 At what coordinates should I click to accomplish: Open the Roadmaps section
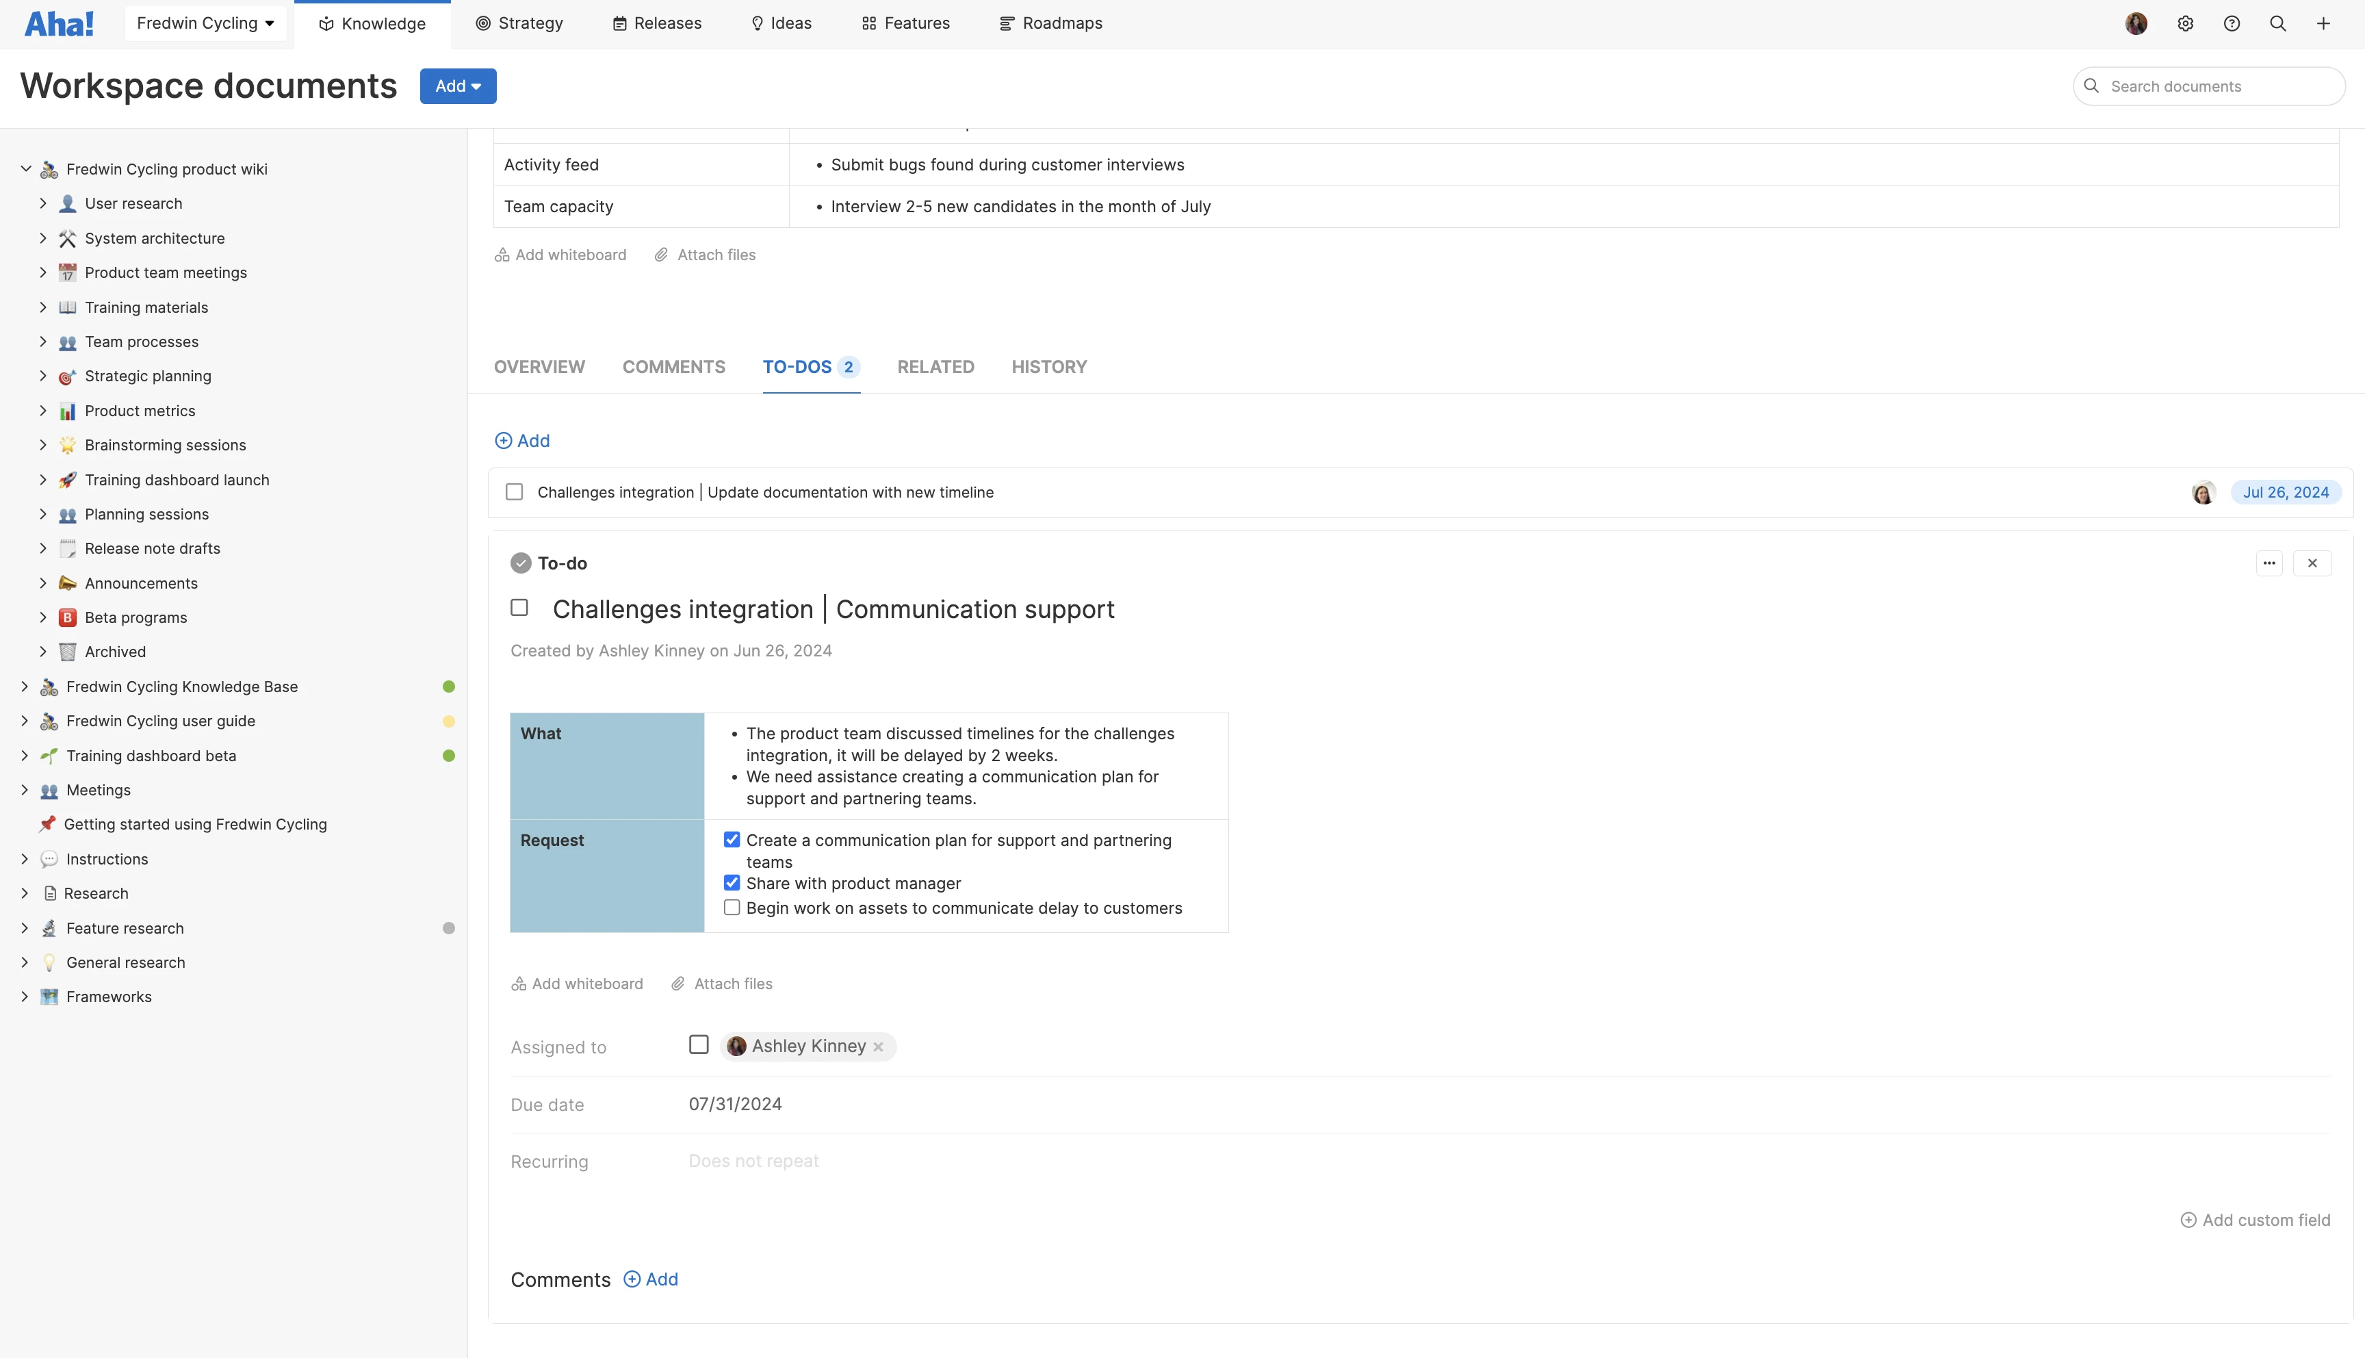[x=1050, y=23]
